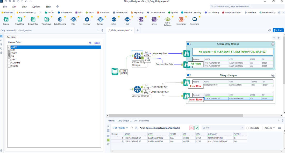Click the Results search field containing 116
The width and height of the screenshot is (285, 153).
tap(223, 128)
